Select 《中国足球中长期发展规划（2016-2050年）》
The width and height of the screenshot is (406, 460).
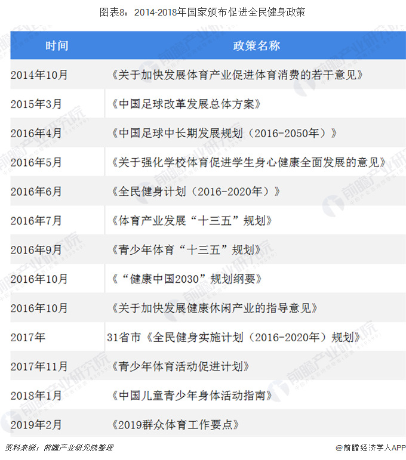tap(224, 133)
